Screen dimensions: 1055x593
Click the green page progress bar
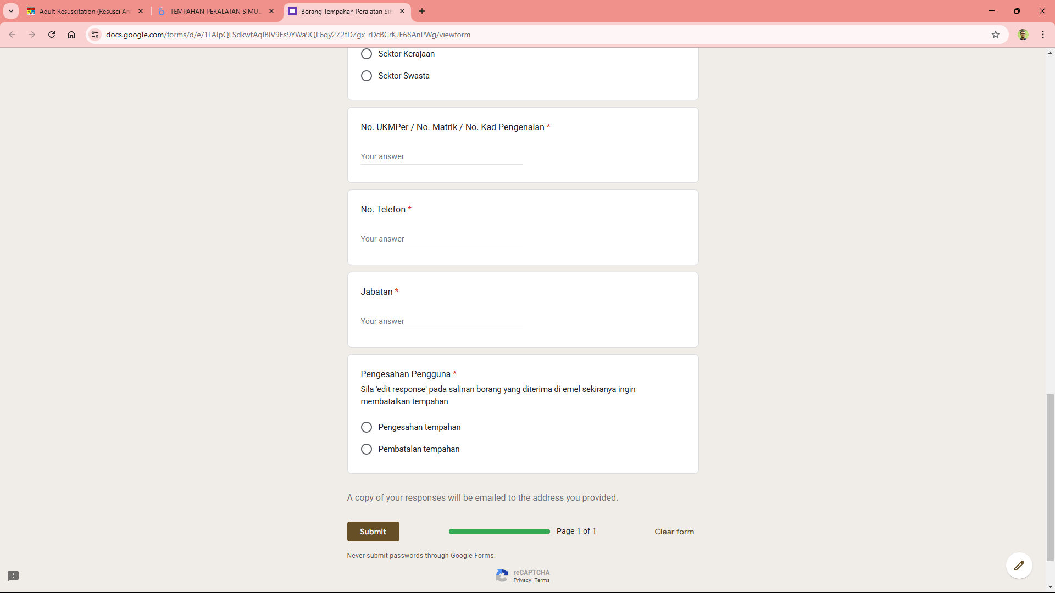pos(499,532)
